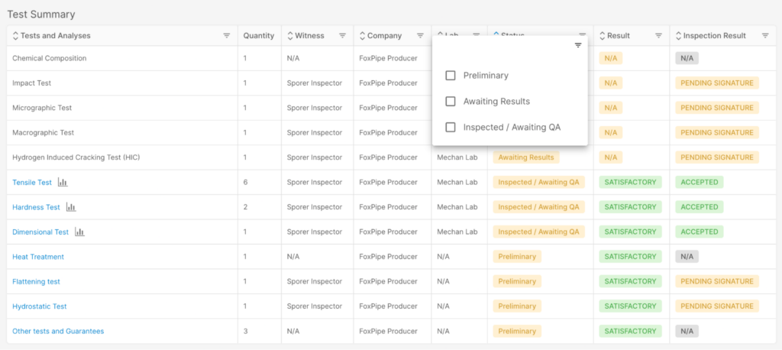The image size is (782, 350).
Task: Open the Hydrostatic Test link
Action: (40, 306)
